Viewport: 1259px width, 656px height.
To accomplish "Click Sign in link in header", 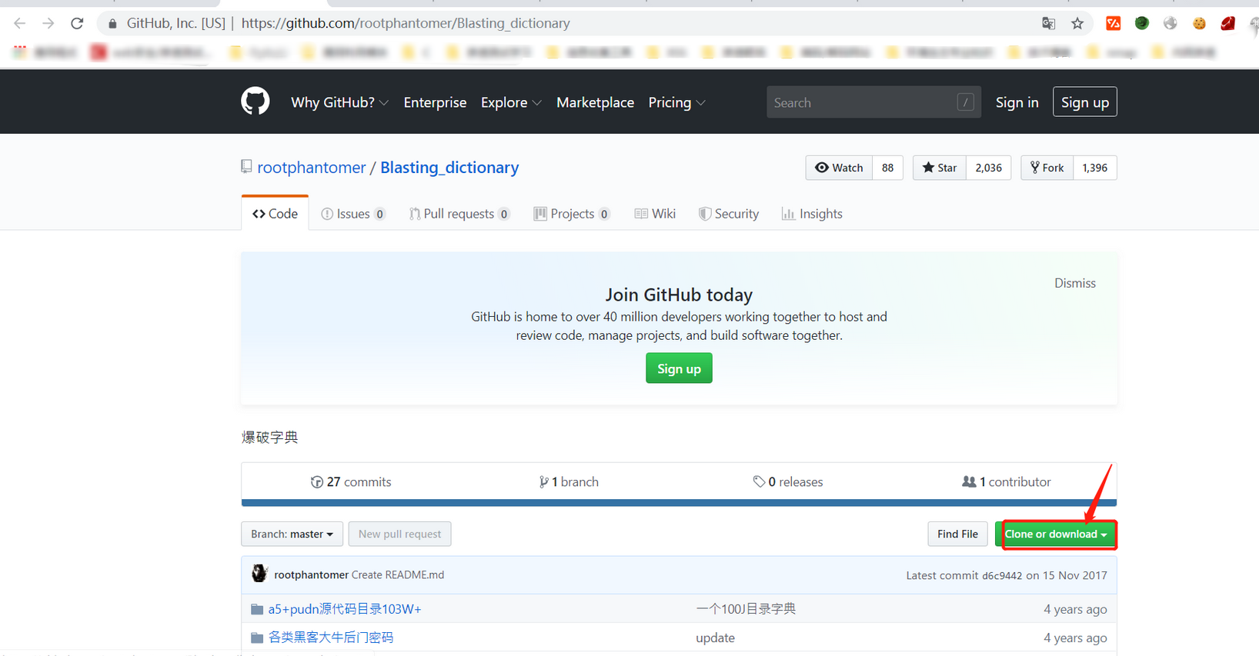I will click(1017, 102).
